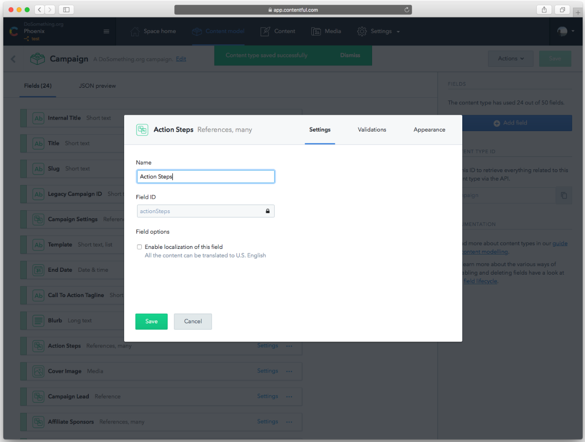The width and height of the screenshot is (585, 442).
Task: Open the Content section
Action: coord(278,31)
